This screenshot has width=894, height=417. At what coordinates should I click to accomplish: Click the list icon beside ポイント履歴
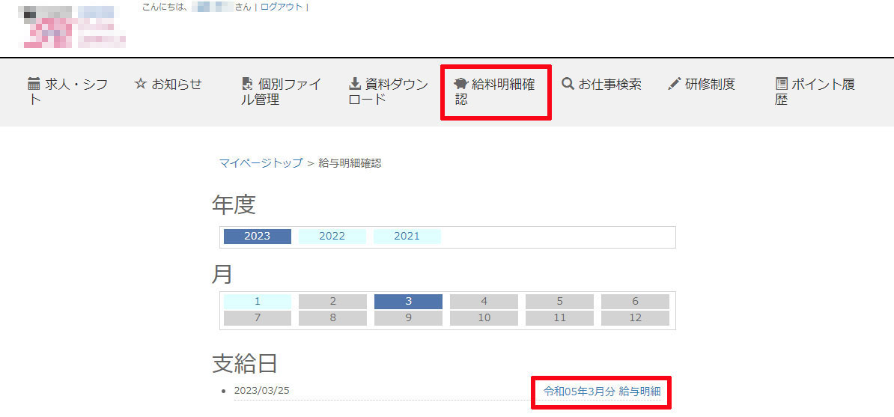782,84
